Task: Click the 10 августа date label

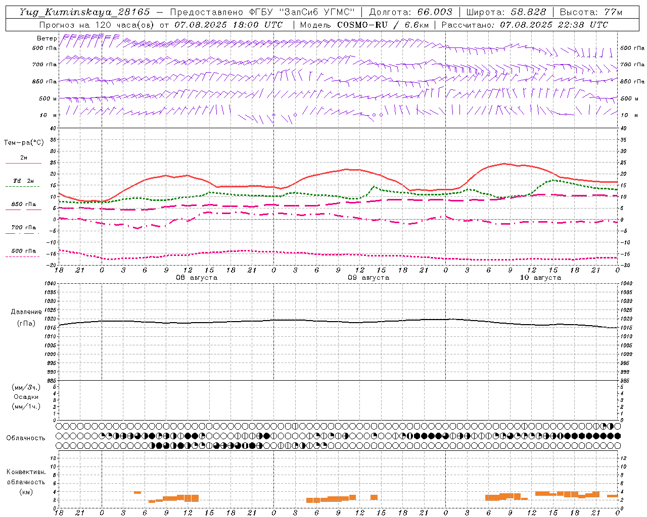Action: point(540,278)
